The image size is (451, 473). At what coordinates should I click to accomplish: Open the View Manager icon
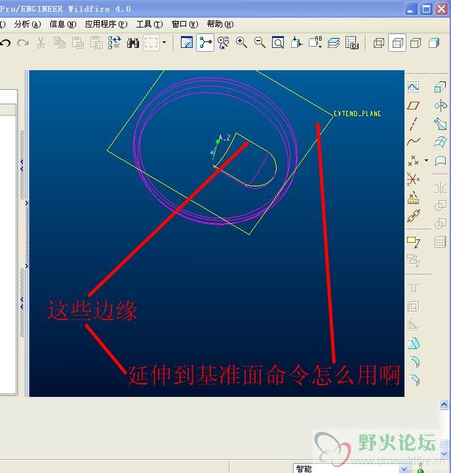(x=352, y=43)
